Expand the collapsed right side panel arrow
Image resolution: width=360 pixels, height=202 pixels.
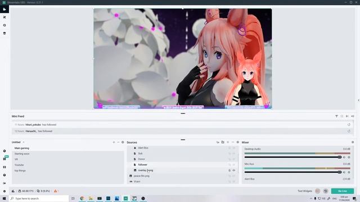(x=358, y=100)
